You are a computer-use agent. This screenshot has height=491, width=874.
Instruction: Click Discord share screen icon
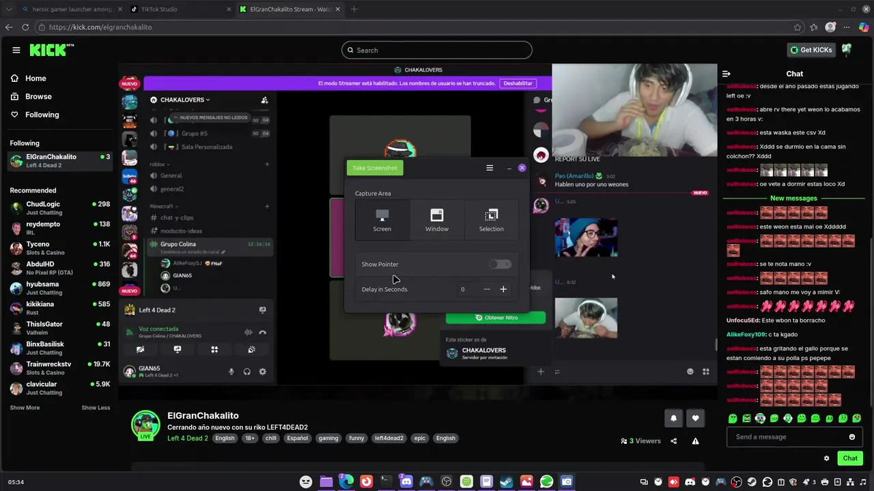click(x=178, y=349)
